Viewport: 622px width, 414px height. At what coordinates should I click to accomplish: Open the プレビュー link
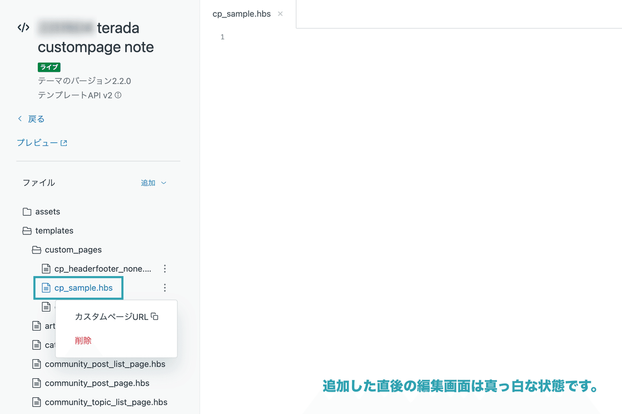42,143
